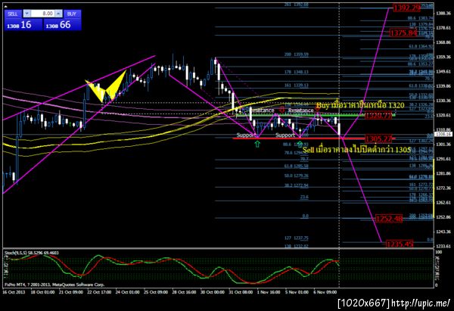Click the 1243.36 value on the price scale
This screenshot has height=311, width=454.
coord(443,232)
